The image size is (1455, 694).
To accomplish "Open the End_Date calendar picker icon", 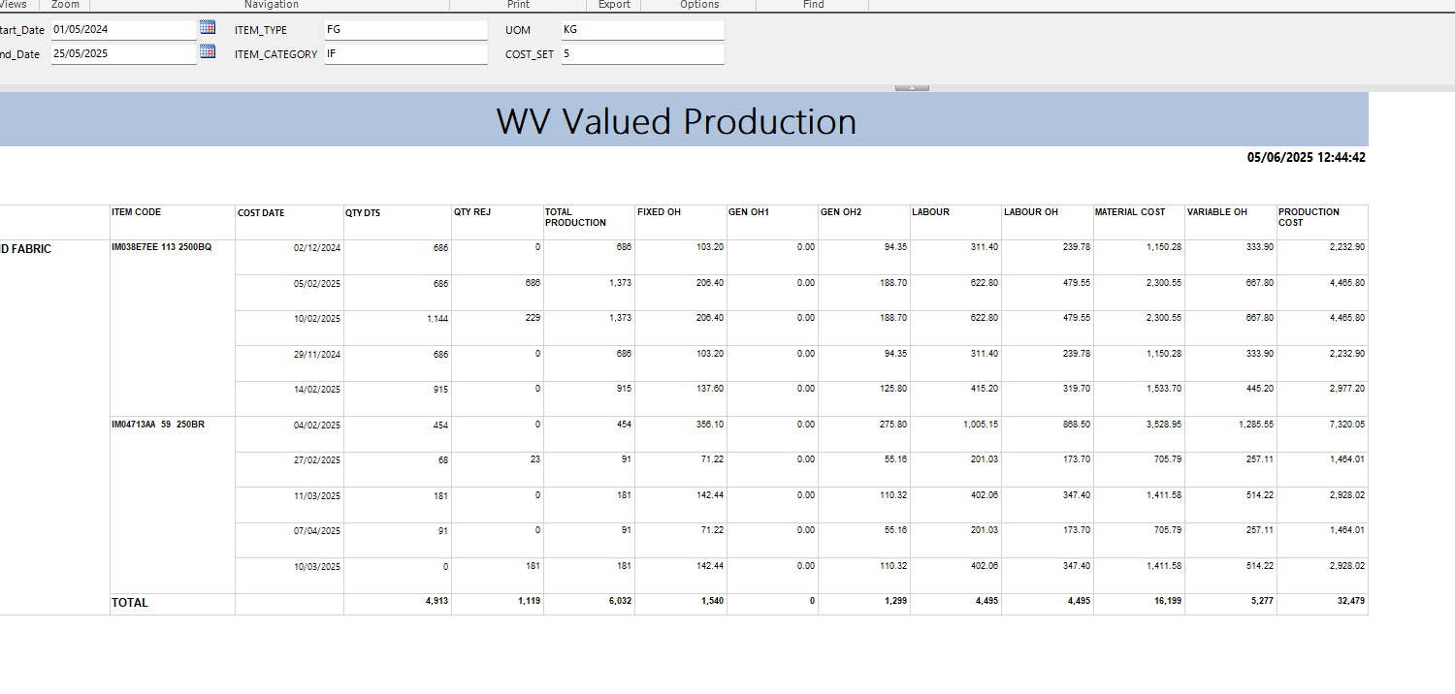I will (x=208, y=51).
